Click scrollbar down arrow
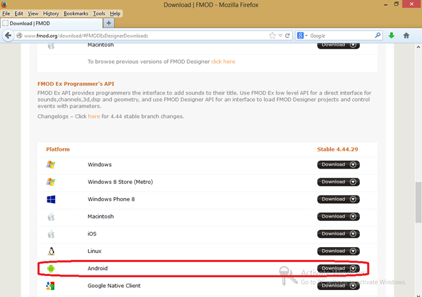The height and width of the screenshot is (297, 422). point(418,294)
